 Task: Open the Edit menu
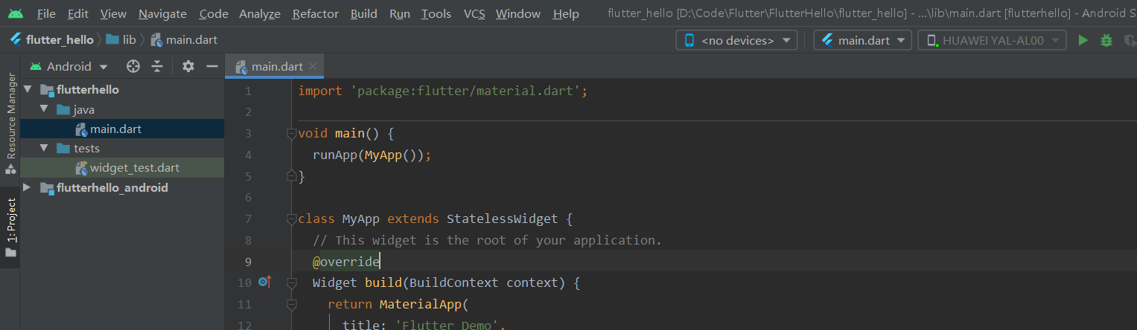coord(77,13)
